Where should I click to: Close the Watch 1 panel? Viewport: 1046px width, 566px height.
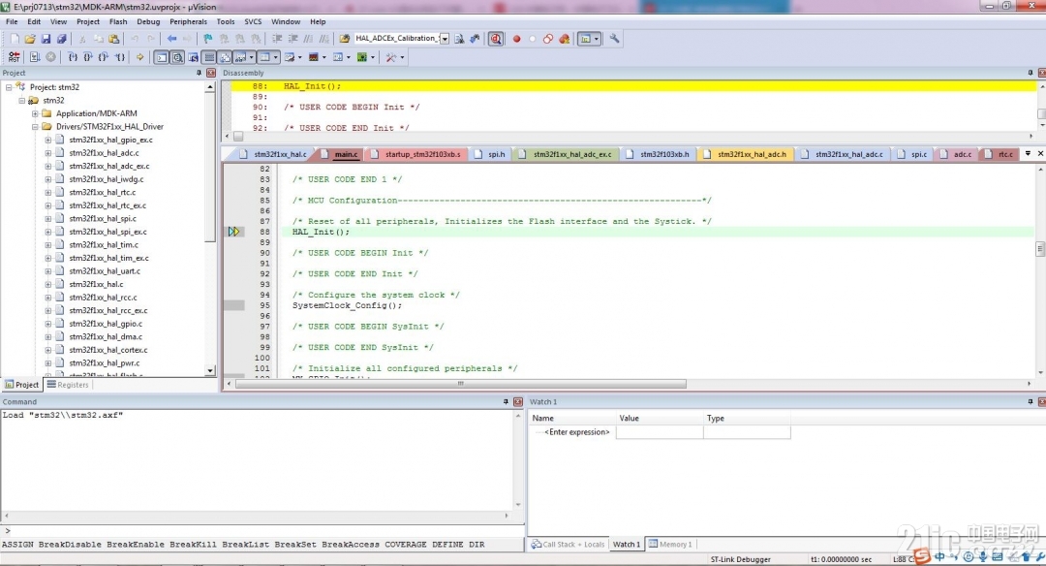1041,401
